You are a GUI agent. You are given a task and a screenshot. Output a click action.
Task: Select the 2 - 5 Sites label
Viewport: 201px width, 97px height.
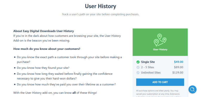tap(147, 67)
